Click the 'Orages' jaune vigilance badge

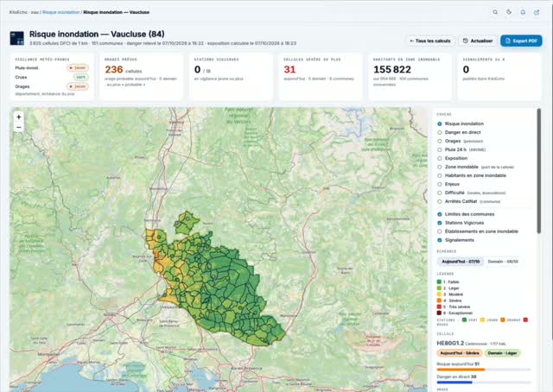click(78, 86)
